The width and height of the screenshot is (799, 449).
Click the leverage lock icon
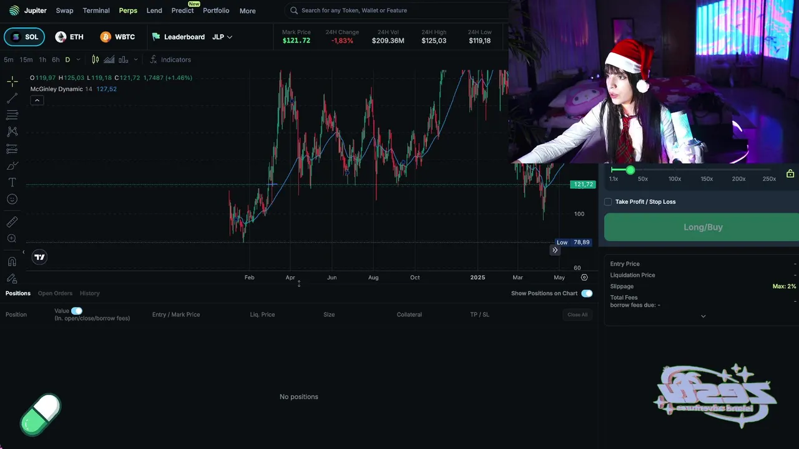click(x=790, y=174)
